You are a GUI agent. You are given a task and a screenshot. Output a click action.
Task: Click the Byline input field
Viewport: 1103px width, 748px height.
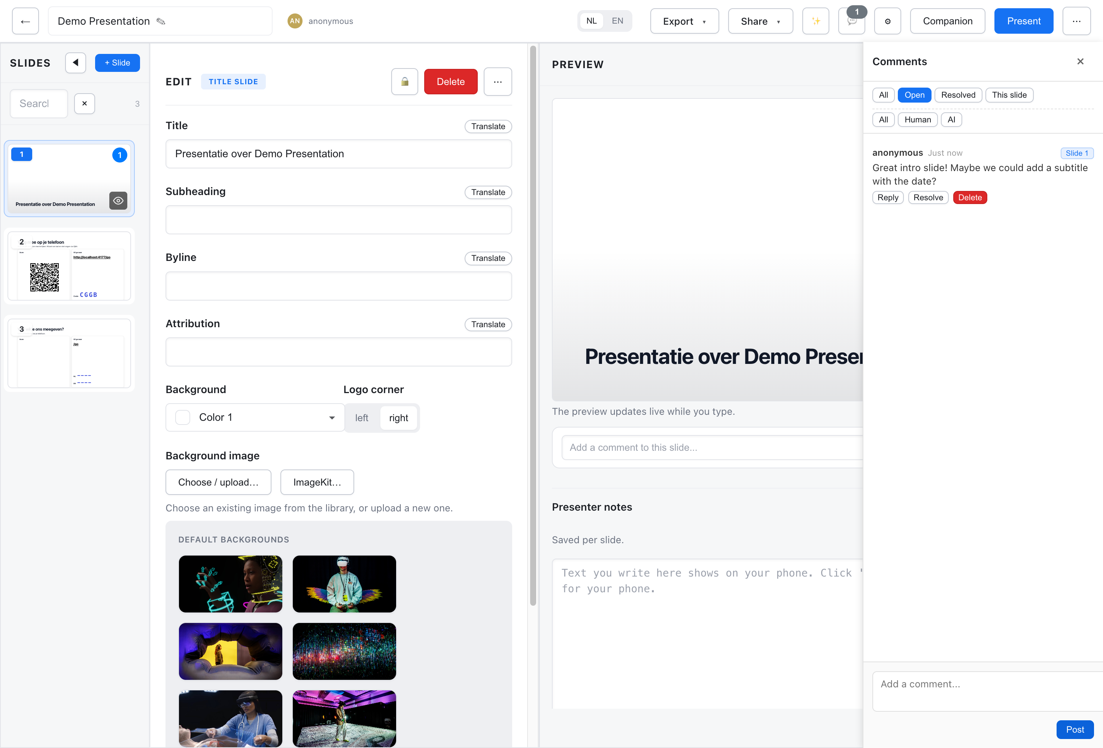pos(338,286)
